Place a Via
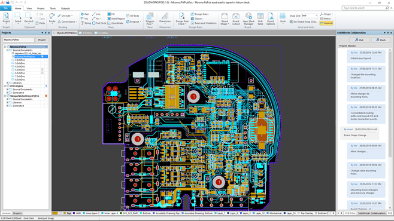 (84, 19)
